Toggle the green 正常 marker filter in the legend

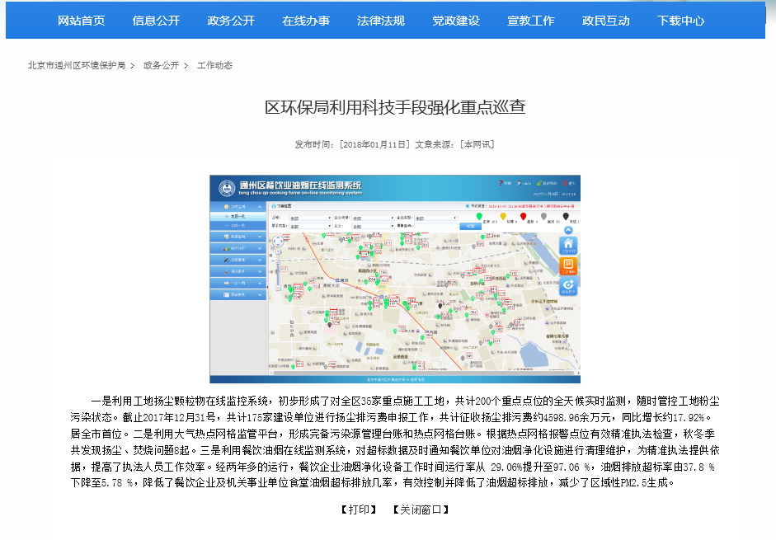tap(478, 217)
